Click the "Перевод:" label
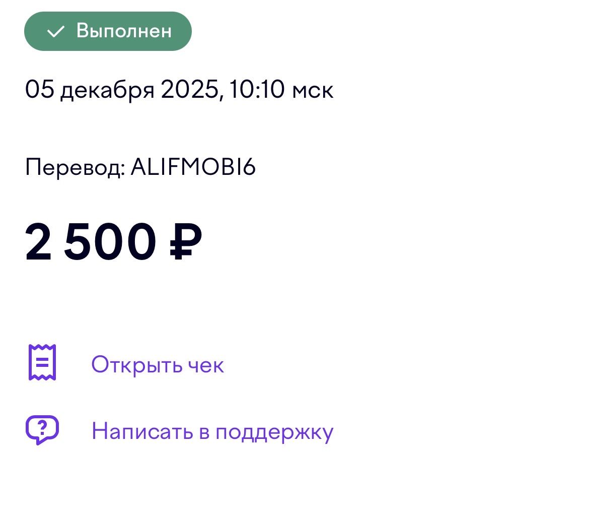Viewport: 589px width, 513px height. 75,168
